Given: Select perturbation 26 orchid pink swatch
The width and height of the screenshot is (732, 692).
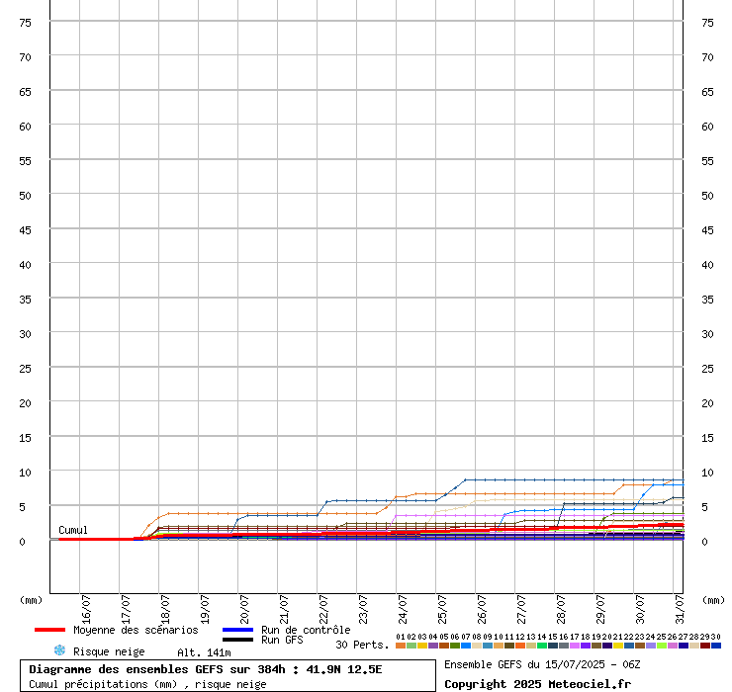Looking at the screenshot, I should (x=673, y=646).
